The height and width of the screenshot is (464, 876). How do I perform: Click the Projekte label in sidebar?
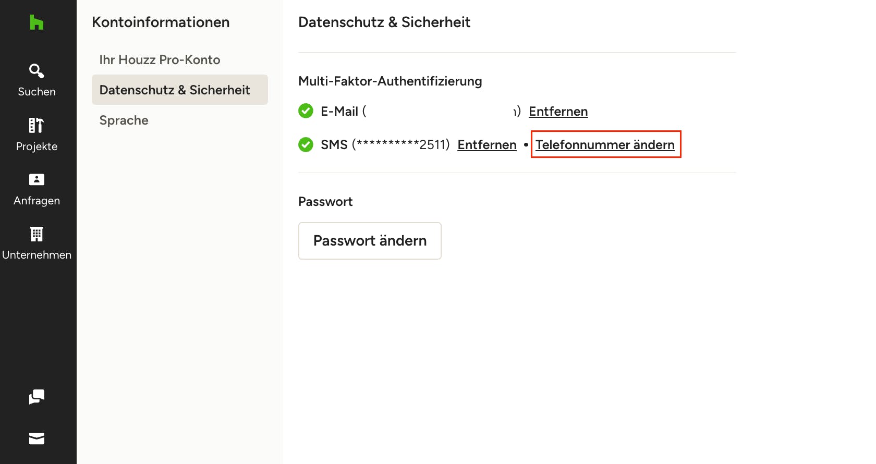tap(36, 146)
